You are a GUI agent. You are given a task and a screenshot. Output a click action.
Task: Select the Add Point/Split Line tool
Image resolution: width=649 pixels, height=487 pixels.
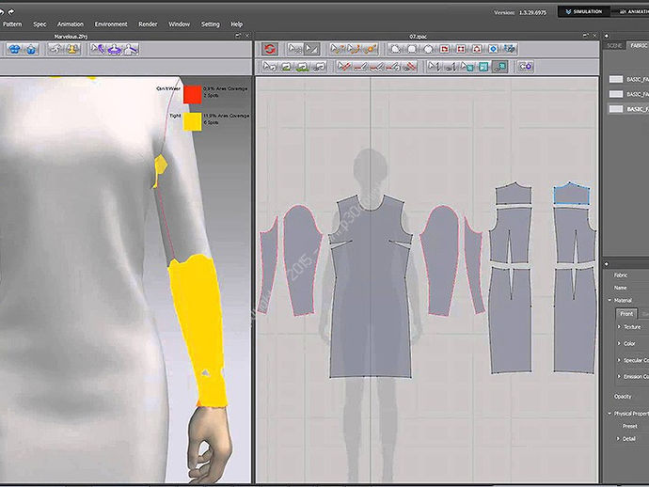[370, 49]
